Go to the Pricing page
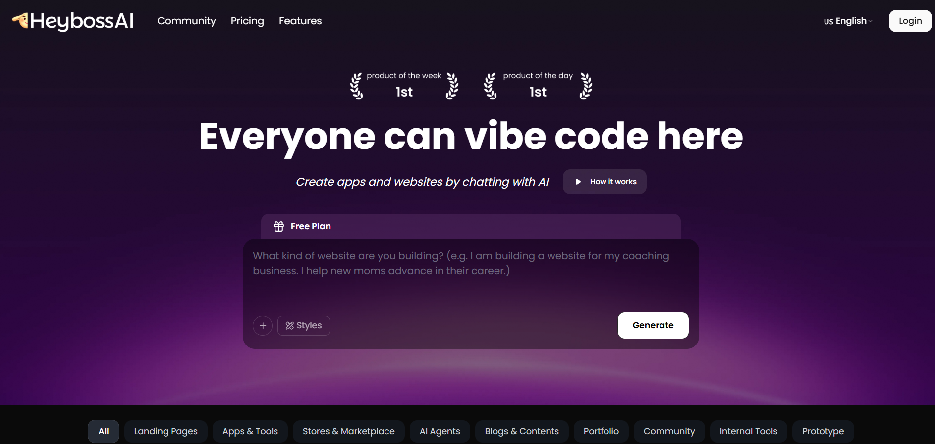This screenshot has height=444, width=935. pyautogui.click(x=247, y=21)
